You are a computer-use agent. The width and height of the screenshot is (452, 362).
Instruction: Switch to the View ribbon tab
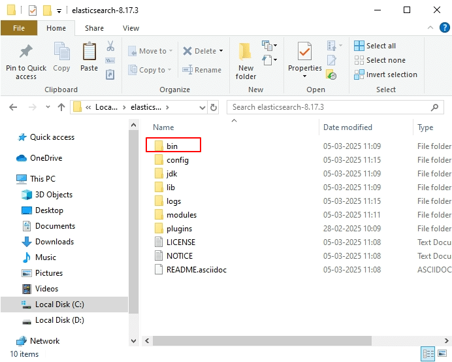131,28
